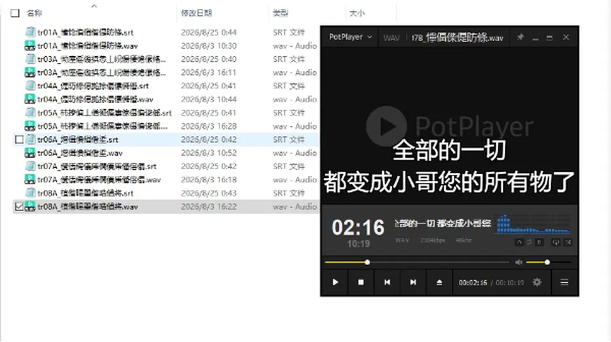Pin the PotPlayer window on top
This screenshot has width=611, height=342.
click(520, 38)
